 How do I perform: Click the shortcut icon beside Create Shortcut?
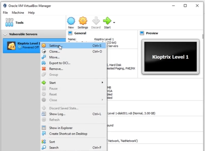coord(44,134)
